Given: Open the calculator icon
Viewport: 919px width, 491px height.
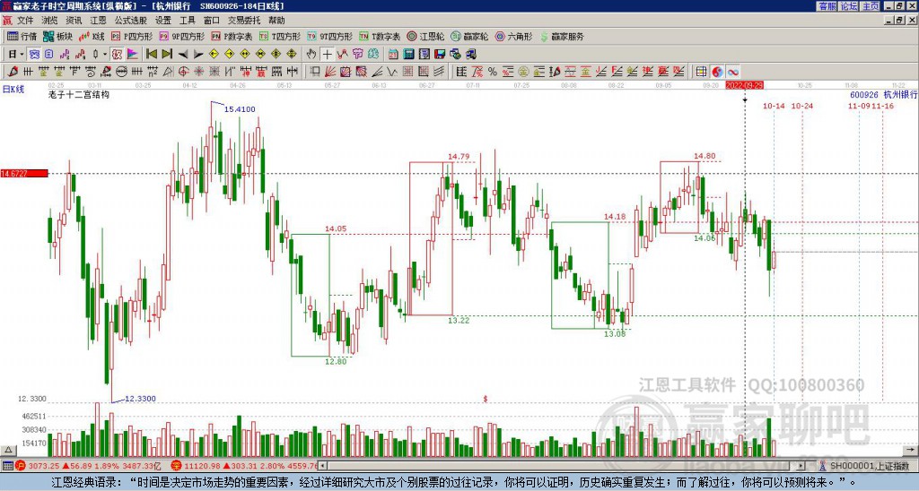Looking at the screenshot, I should (x=409, y=55).
